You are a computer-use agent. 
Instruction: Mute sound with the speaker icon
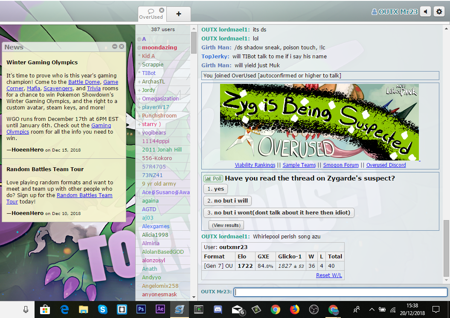[426, 12]
